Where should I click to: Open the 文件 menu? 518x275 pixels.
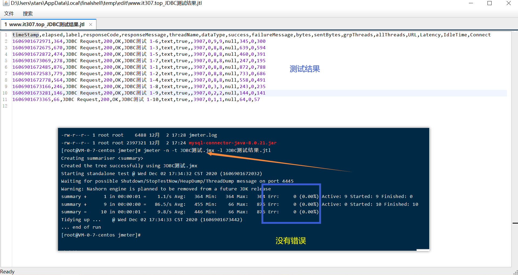pos(9,13)
